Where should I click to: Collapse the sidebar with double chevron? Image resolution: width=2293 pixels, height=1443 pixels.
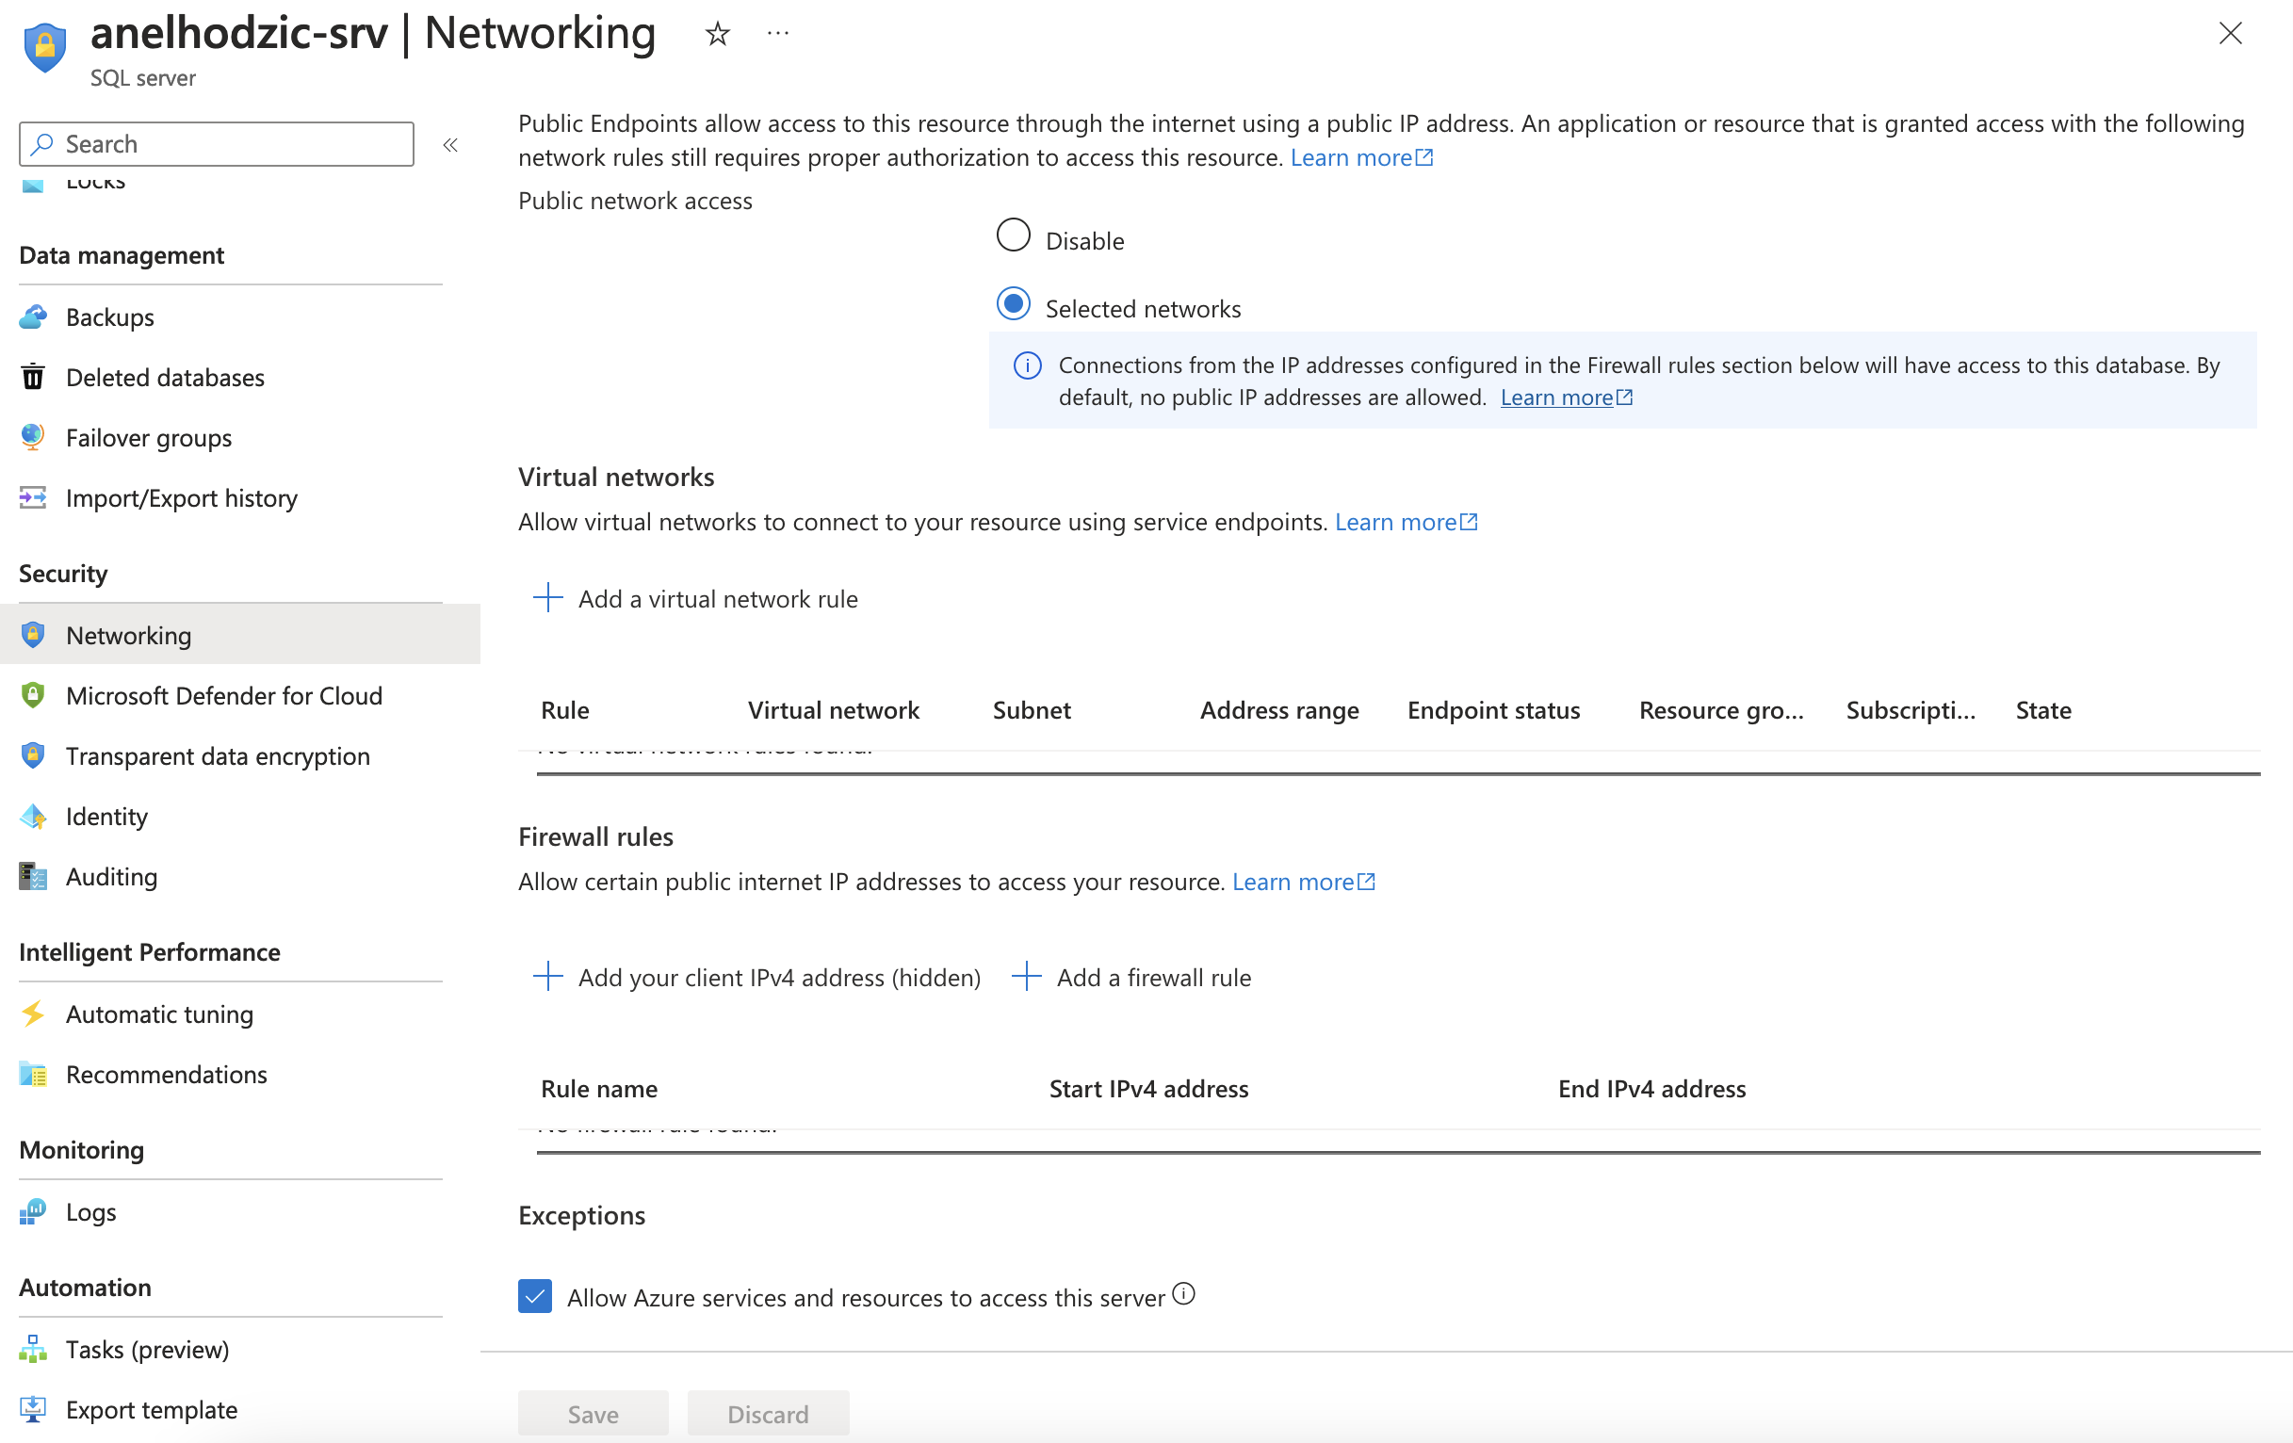click(450, 145)
